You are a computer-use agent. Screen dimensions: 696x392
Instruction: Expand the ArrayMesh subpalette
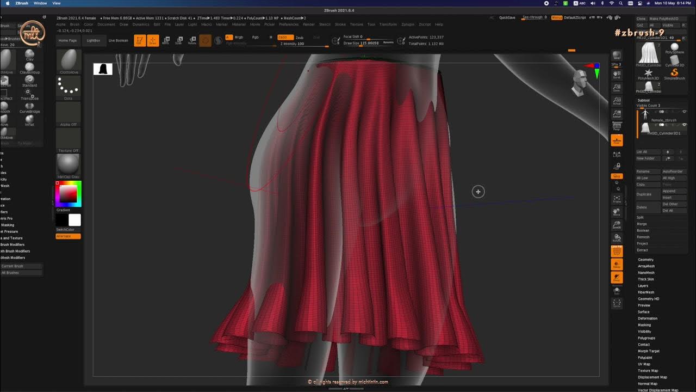[646, 266]
